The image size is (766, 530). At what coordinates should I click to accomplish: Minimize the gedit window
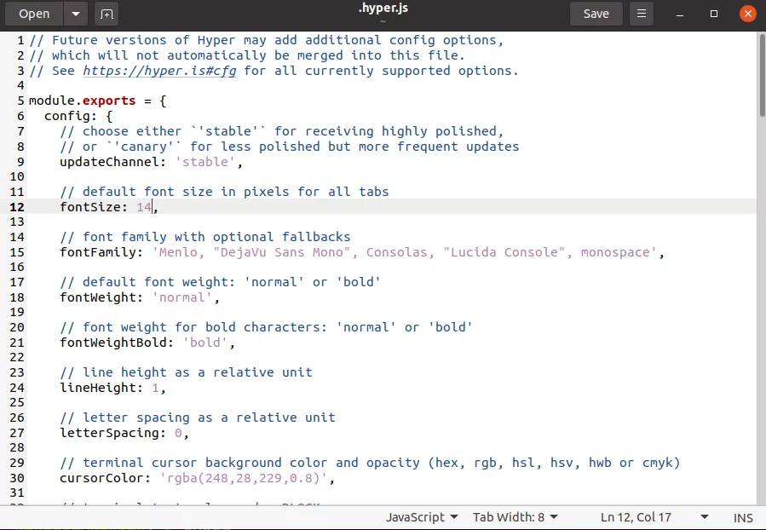(680, 14)
